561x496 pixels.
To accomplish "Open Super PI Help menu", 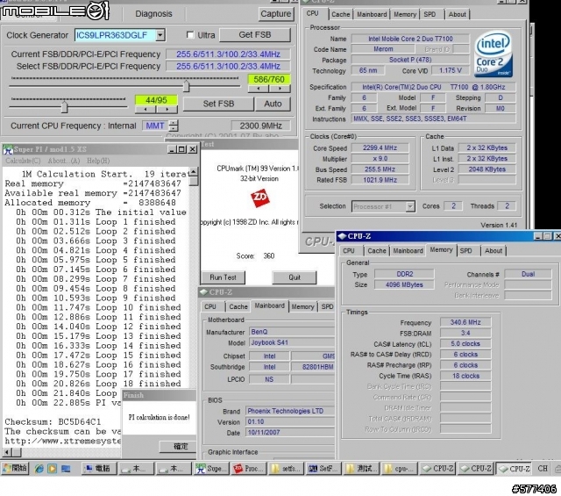I will tap(98, 161).
